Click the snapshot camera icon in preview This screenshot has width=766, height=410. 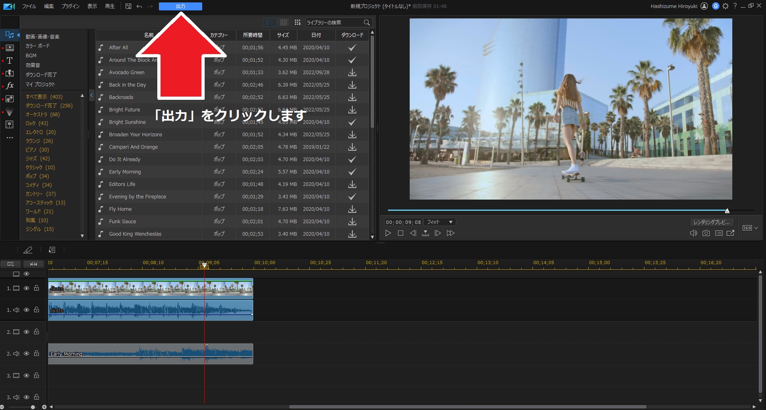706,233
